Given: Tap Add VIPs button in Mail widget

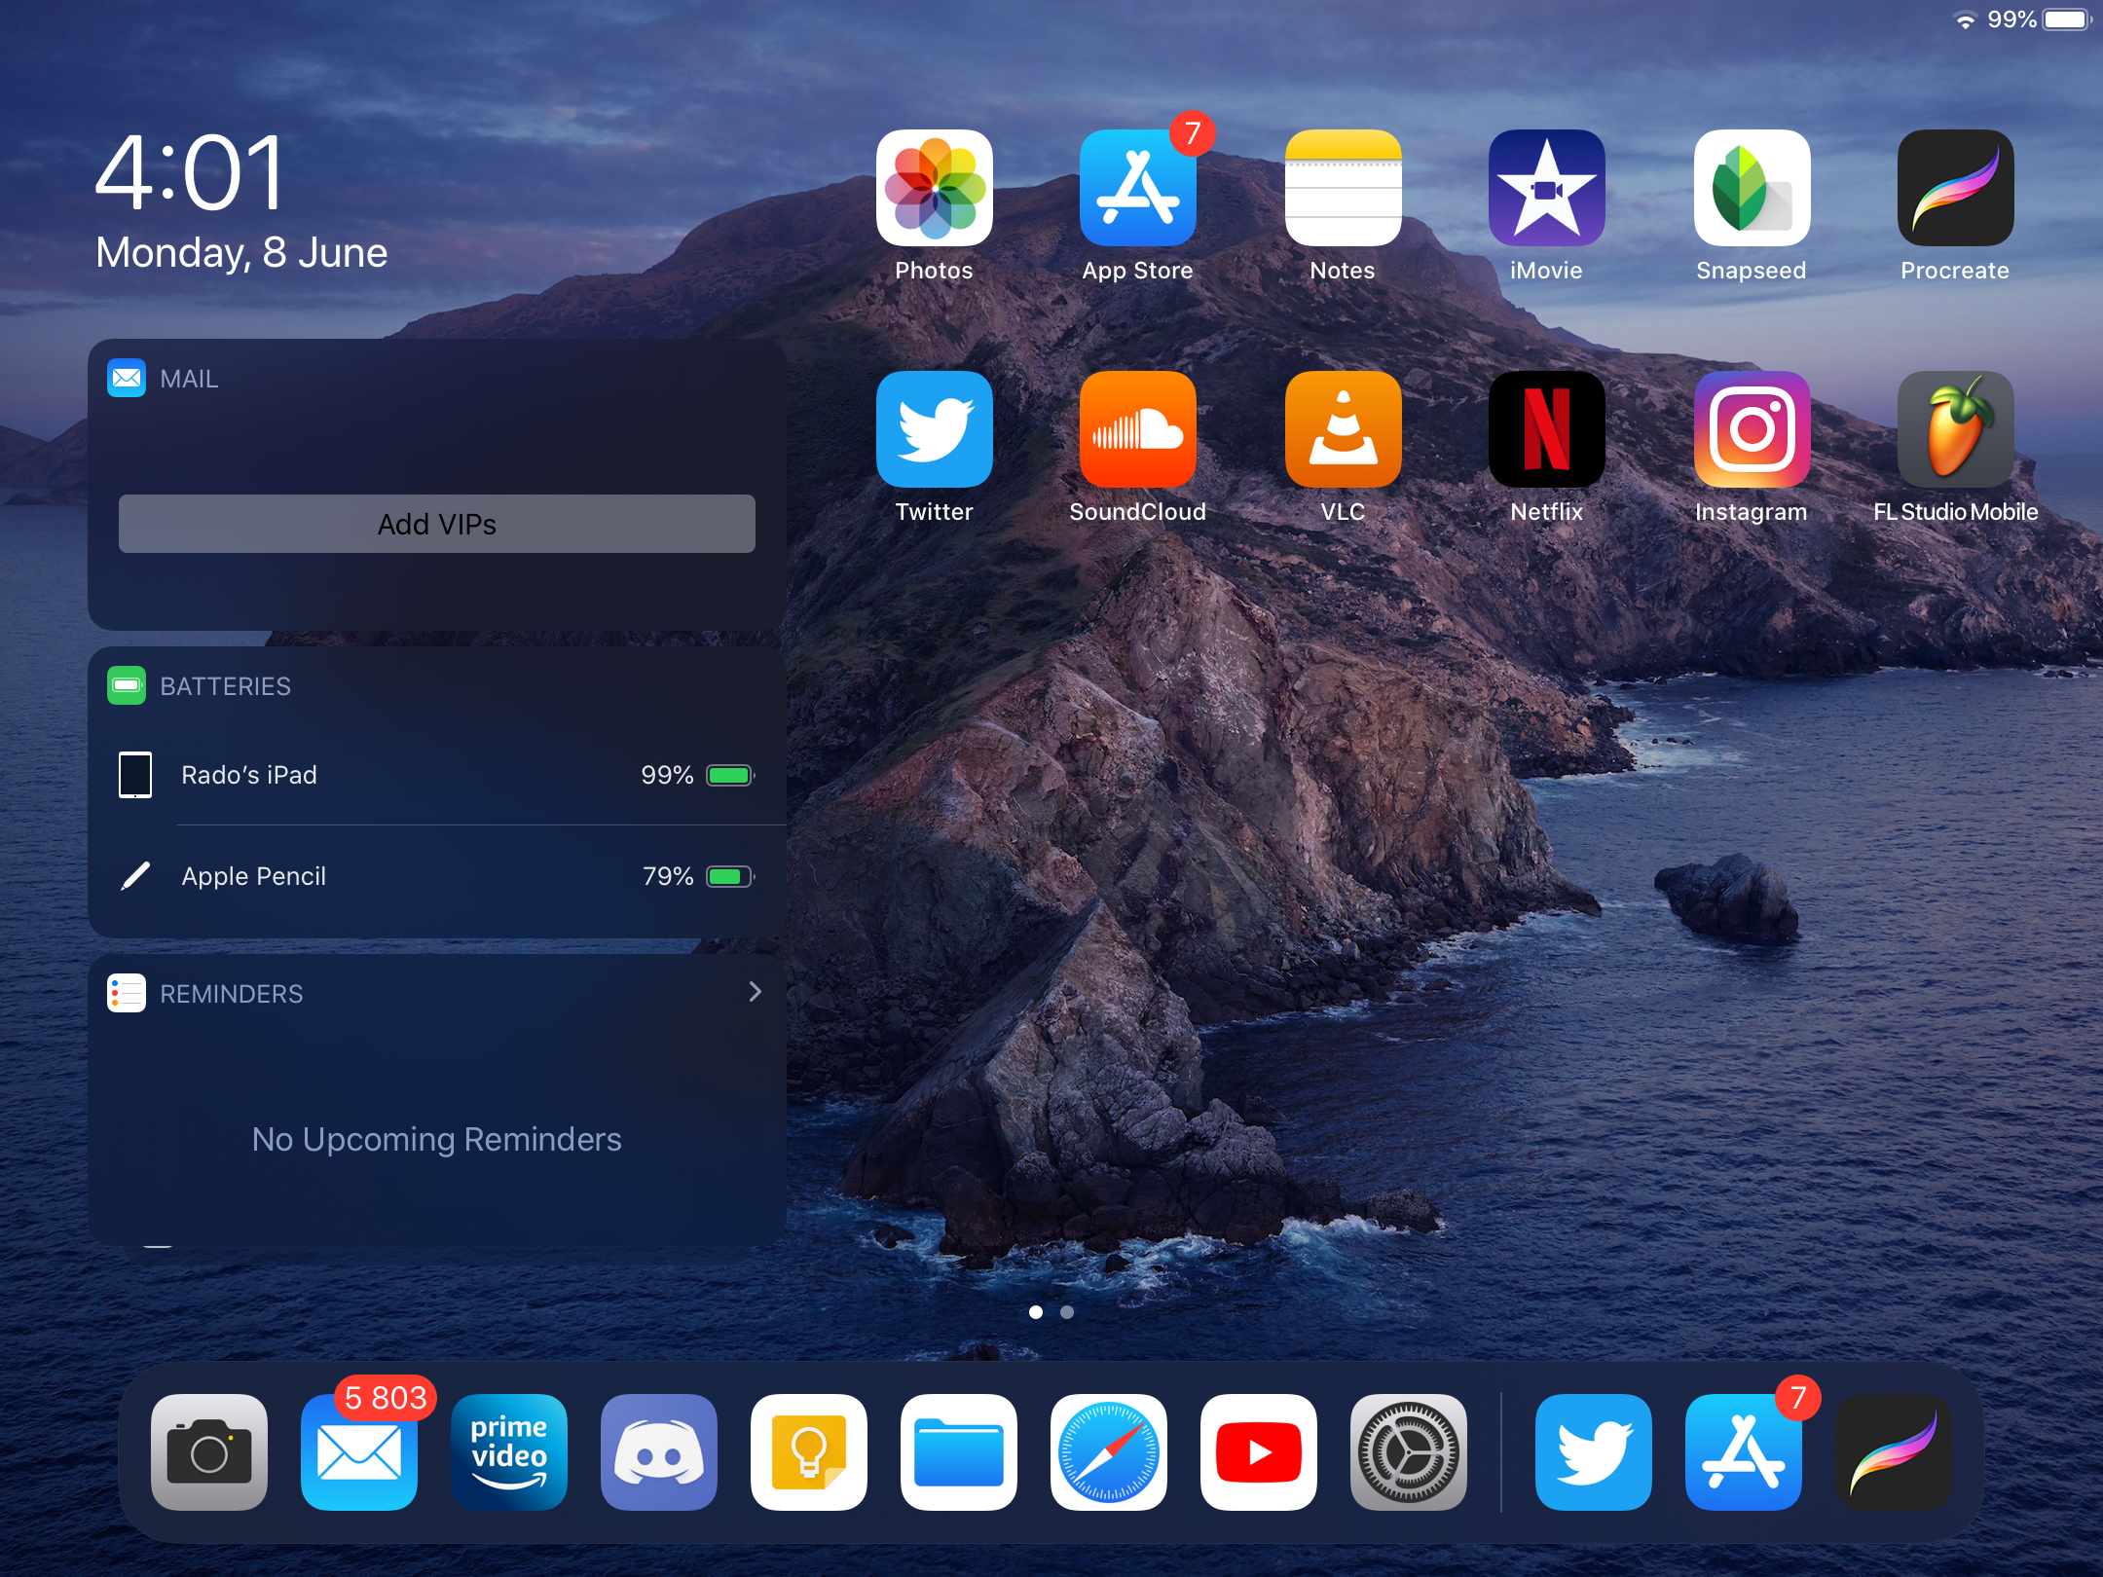Looking at the screenshot, I should click(437, 524).
